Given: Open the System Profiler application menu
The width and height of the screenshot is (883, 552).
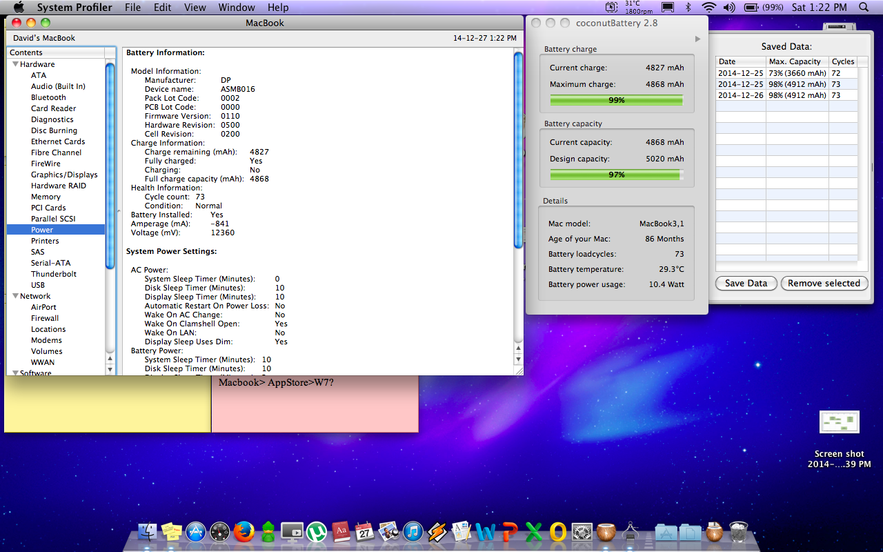Looking at the screenshot, I should click(75, 8).
